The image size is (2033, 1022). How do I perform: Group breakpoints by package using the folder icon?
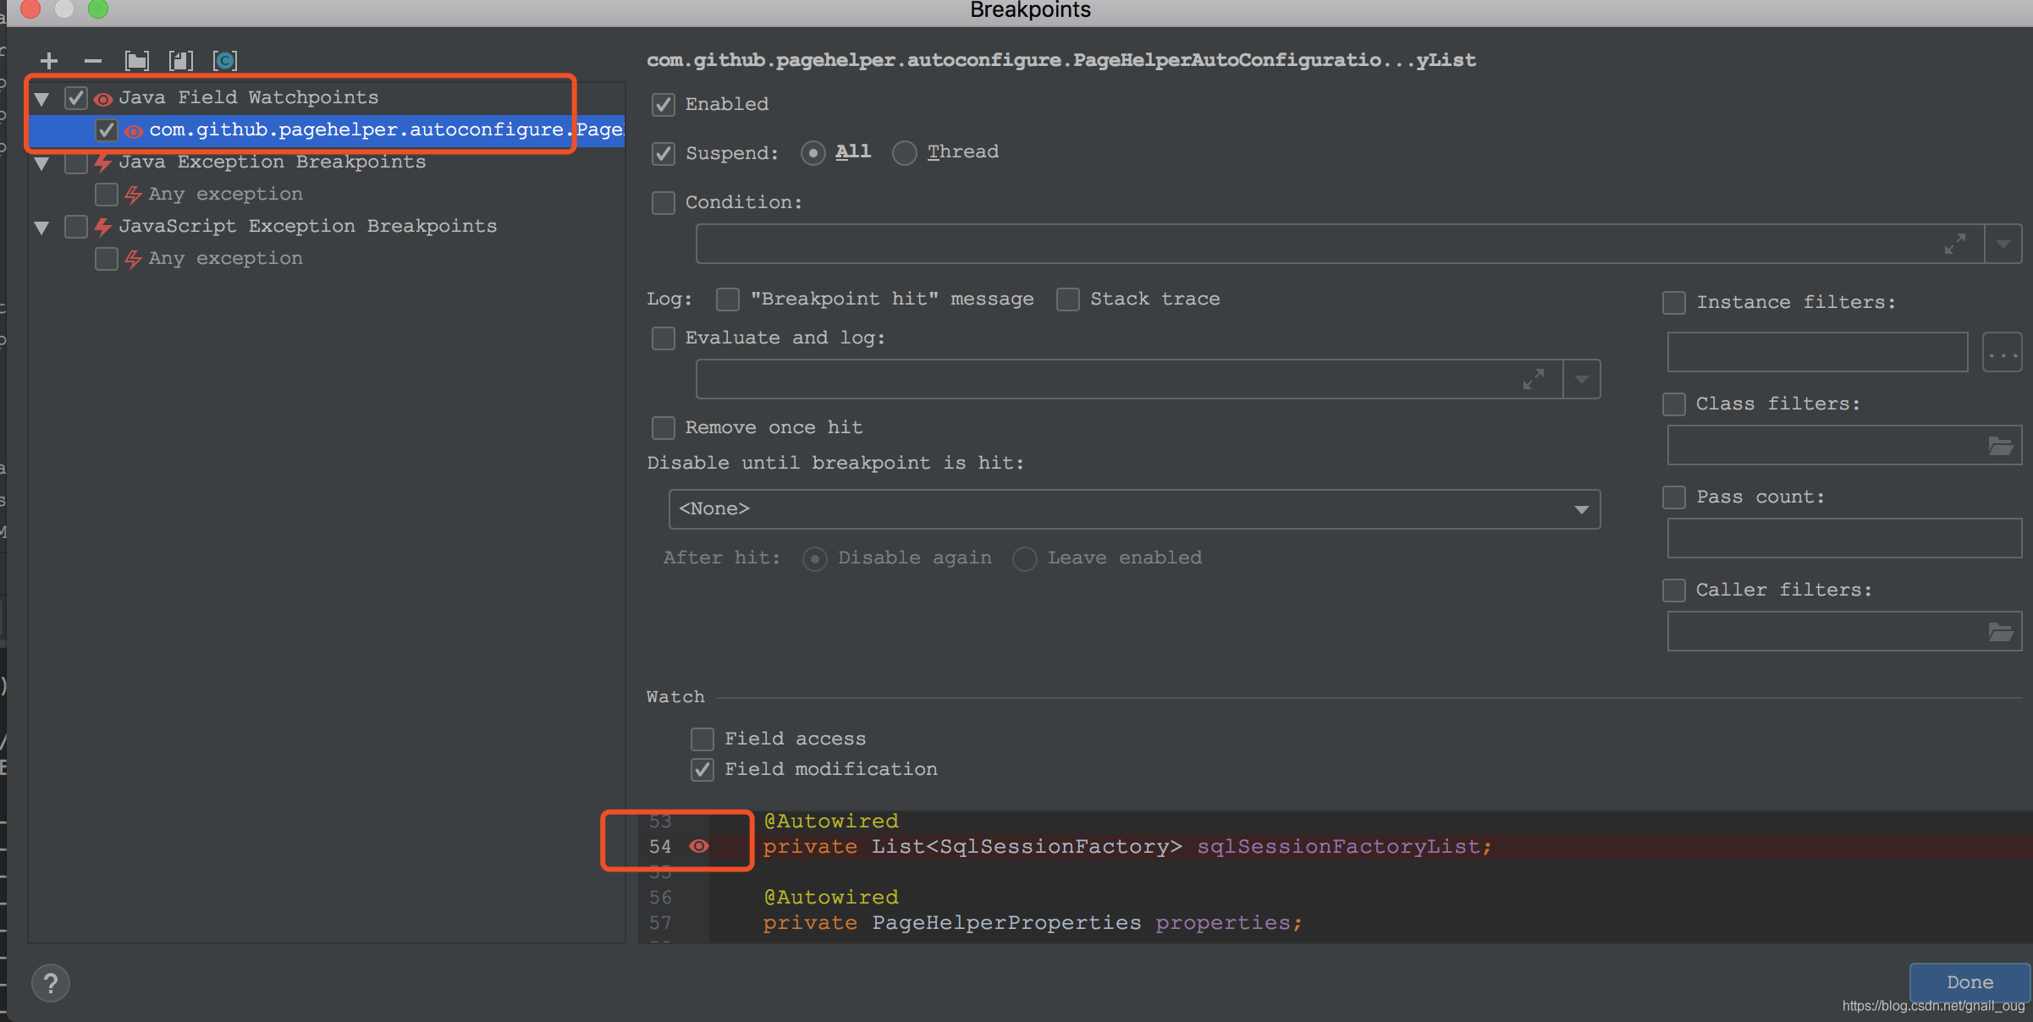click(136, 60)
